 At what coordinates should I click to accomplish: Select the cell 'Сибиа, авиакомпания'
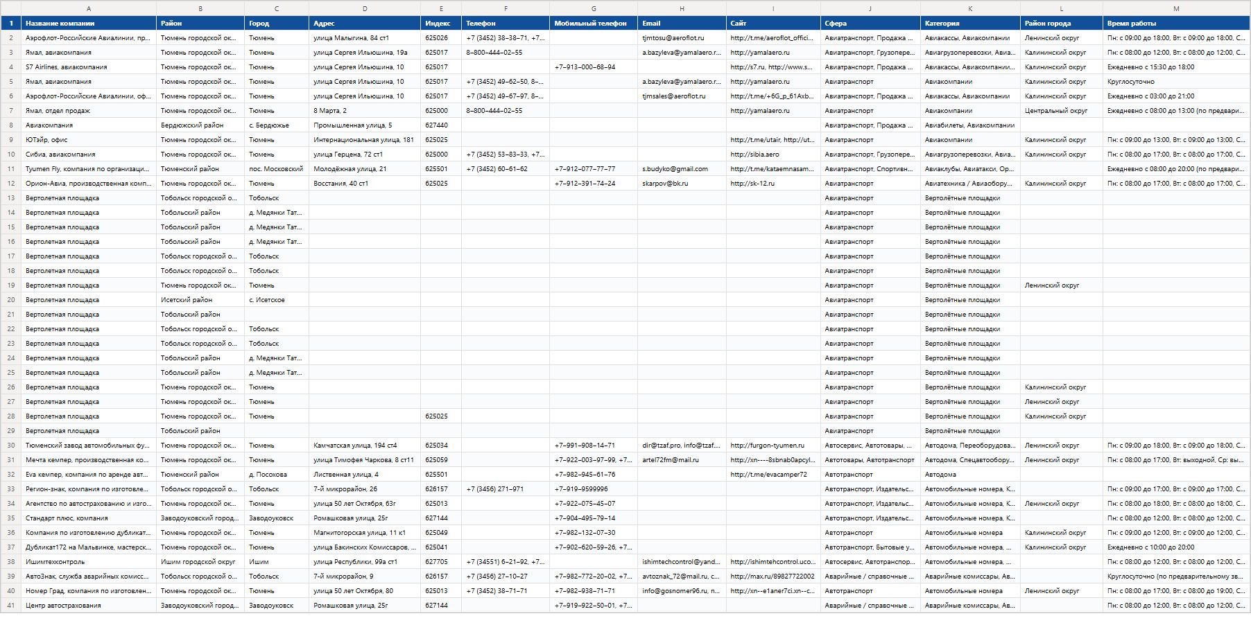tap(89, 155)
